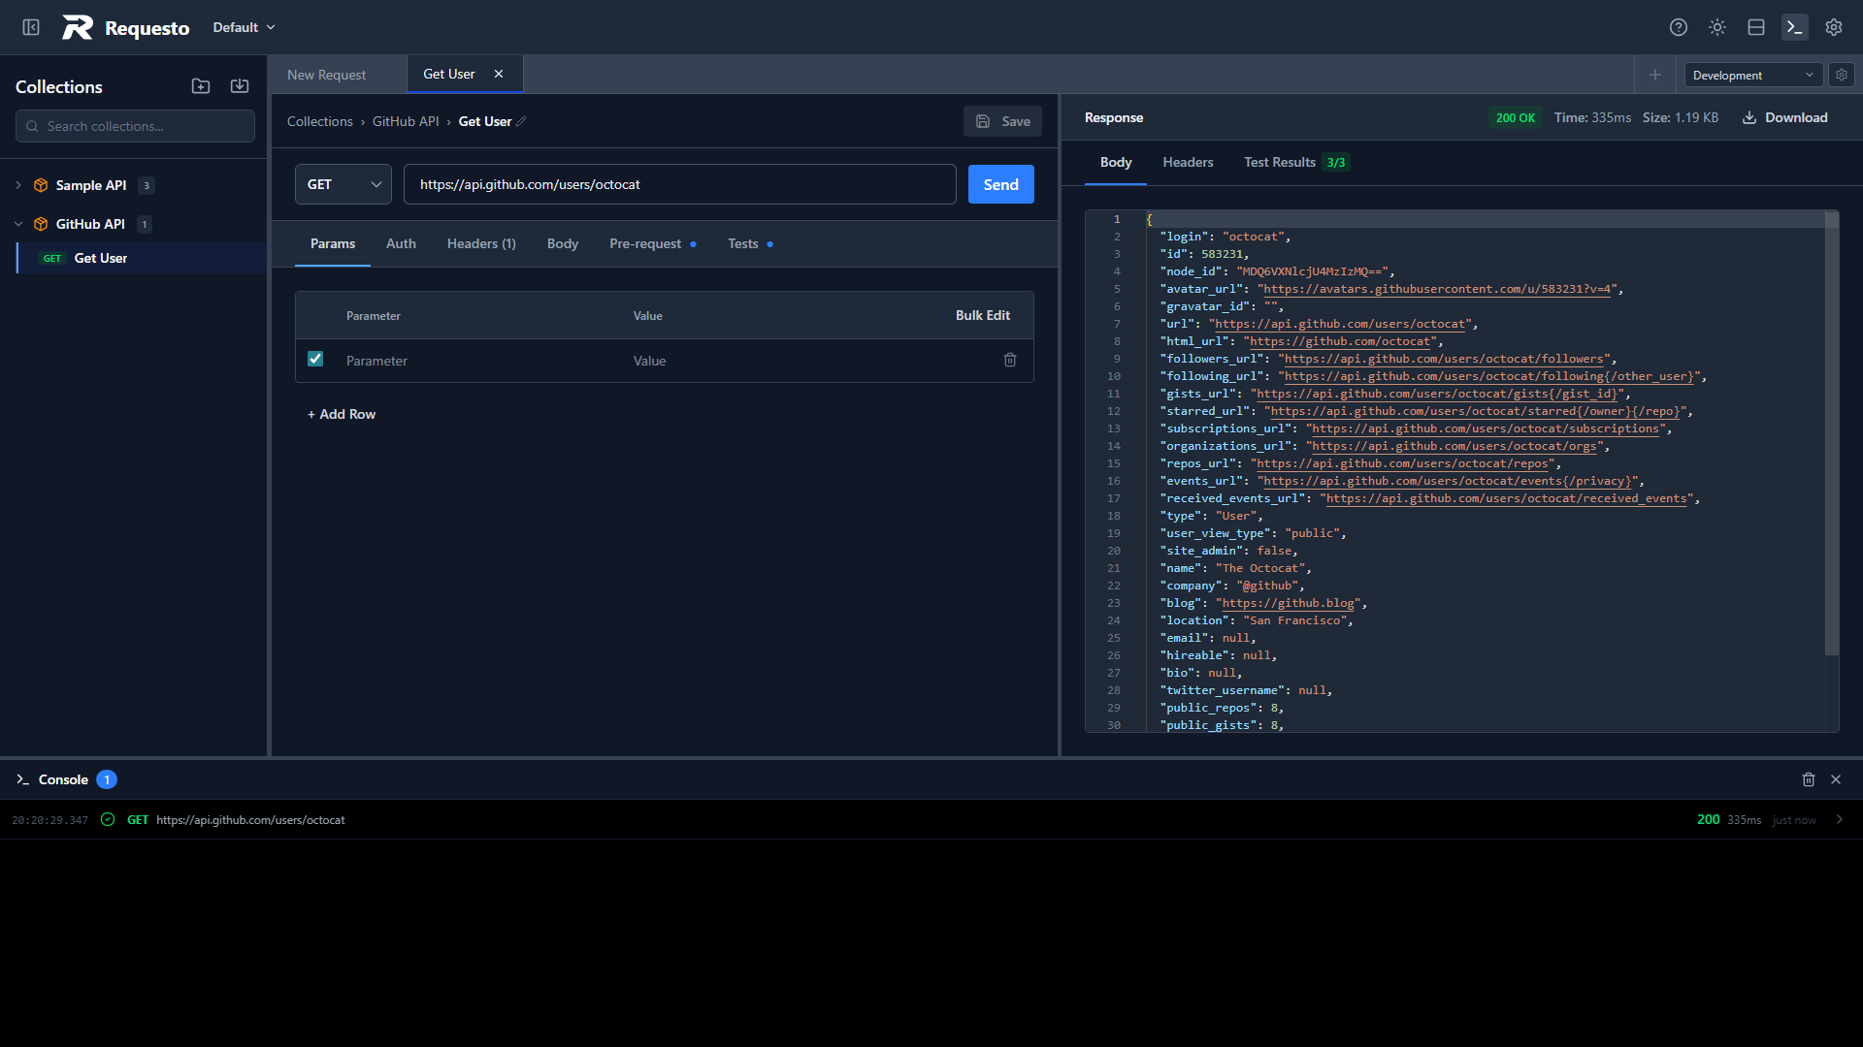Toggle the console using the terminal icon

tap(1795, 27)
